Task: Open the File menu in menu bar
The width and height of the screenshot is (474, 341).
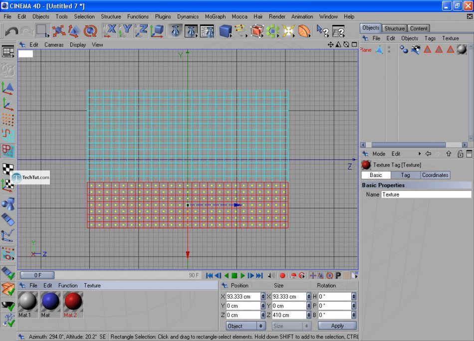Action: [x=7, y=16]
